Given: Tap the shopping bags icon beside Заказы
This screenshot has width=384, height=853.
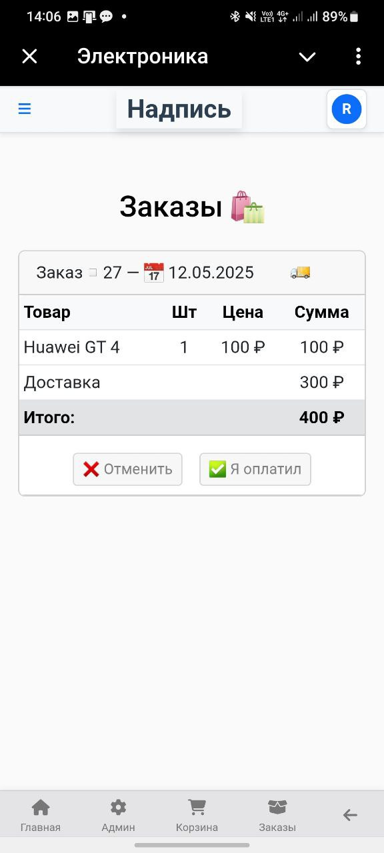Looking at the screenshot, I should tap(247, 207).
